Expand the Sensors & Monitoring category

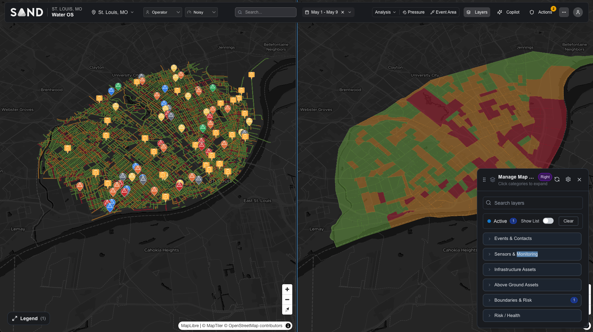pos(532,254)
